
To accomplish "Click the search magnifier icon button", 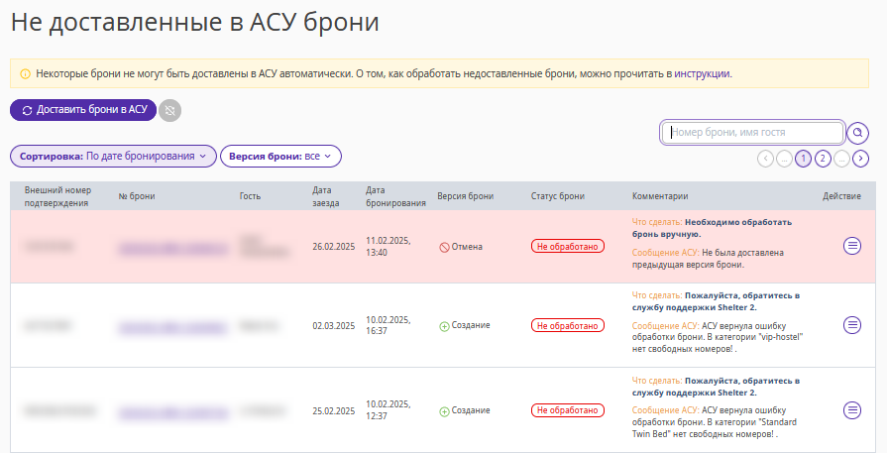I will coord(857,133).
